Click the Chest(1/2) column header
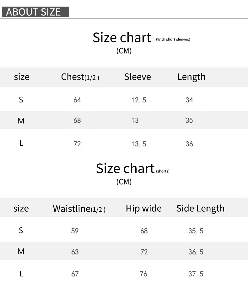248x288 pixels. click(80, 77)
